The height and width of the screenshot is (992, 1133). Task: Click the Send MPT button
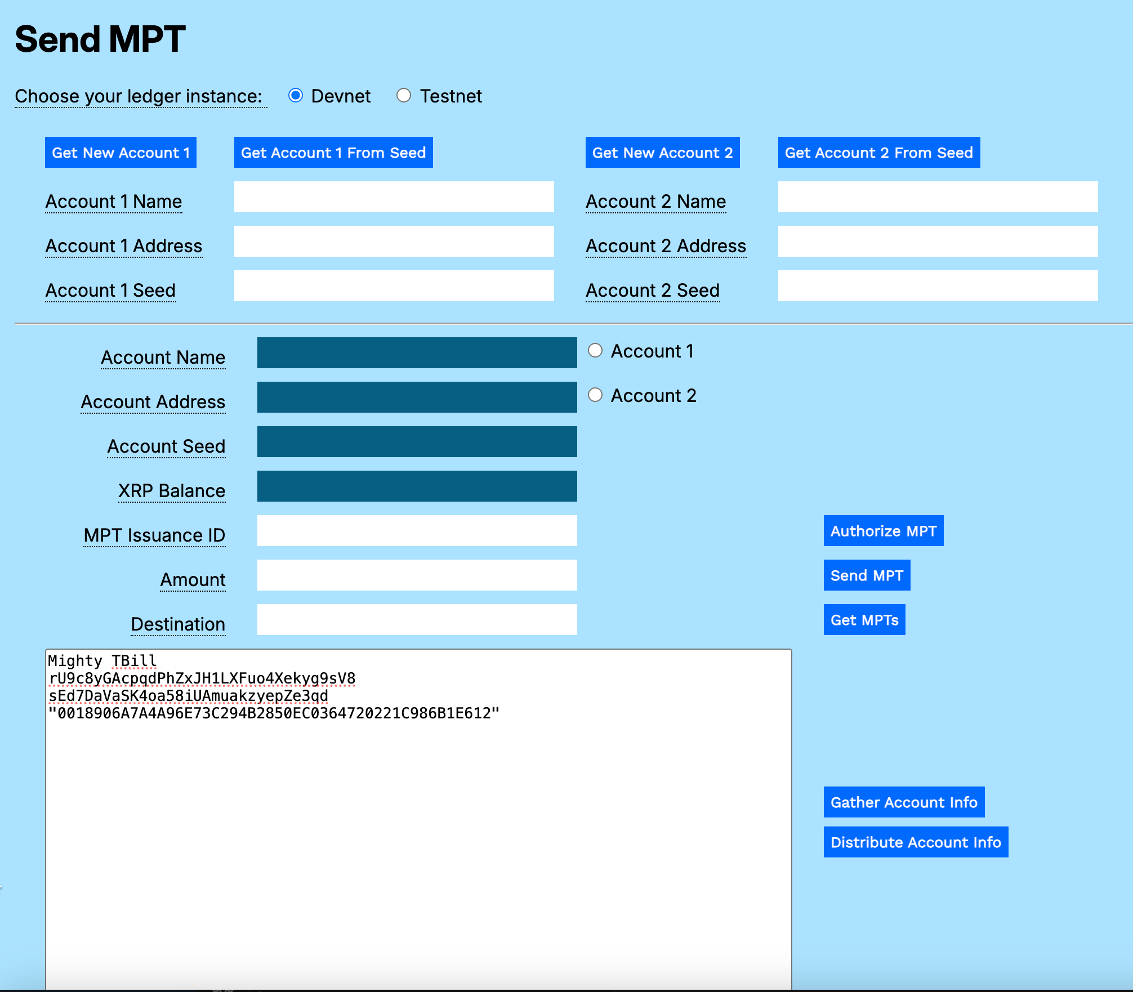(x=867, y=575)
